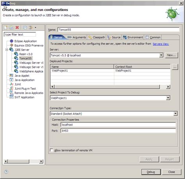185x179 pixels.
Task: Select Eclipse Application in the tree
Action: point(26,41)
